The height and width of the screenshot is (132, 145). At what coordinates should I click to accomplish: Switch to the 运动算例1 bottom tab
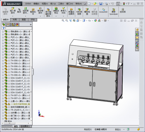click(25, 126)
